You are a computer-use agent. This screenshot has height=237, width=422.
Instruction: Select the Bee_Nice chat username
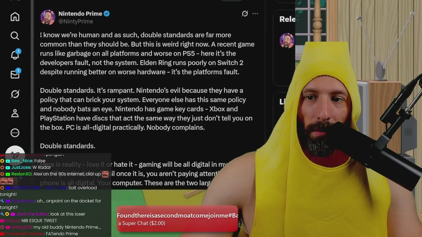tap(22, 161)
